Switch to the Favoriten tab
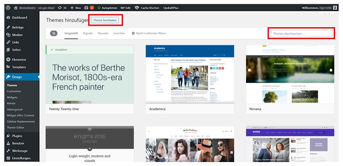Viewport: 343px width, 166px height. click(119, 33)
